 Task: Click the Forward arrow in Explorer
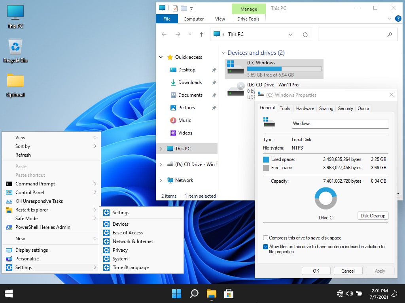178,34
